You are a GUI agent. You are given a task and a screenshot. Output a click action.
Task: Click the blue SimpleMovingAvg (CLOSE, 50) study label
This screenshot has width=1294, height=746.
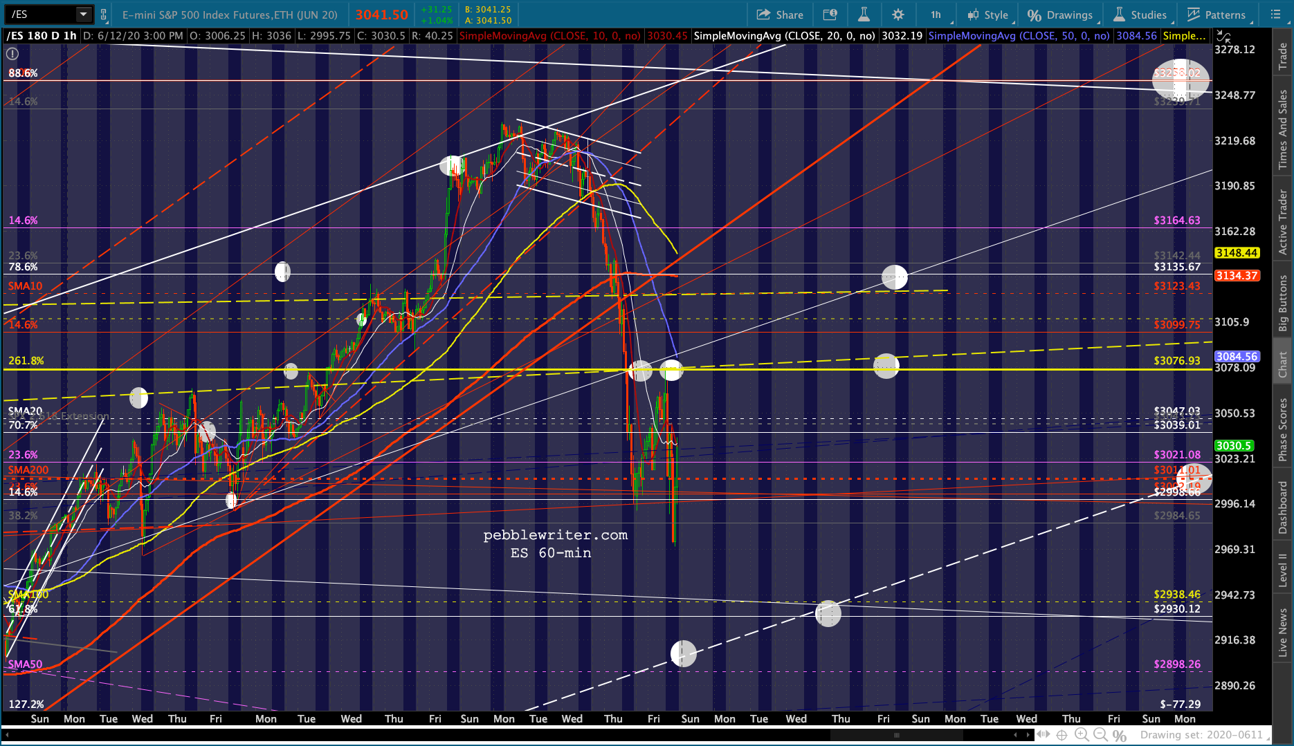[1019, 36]
